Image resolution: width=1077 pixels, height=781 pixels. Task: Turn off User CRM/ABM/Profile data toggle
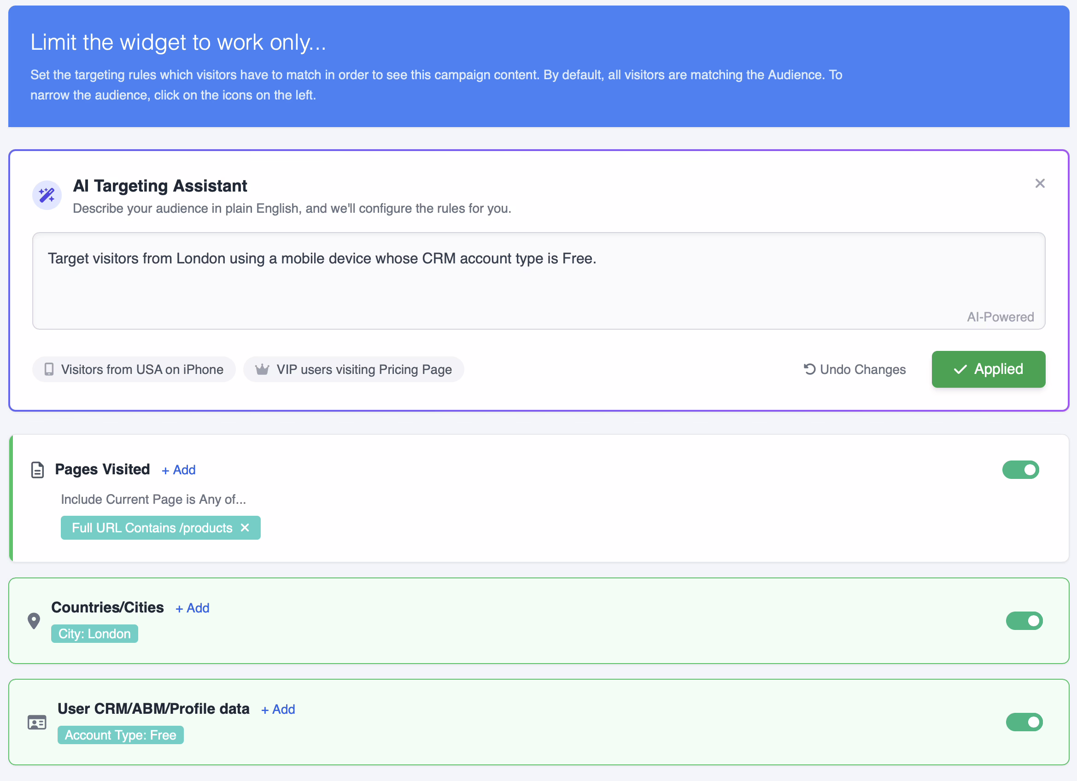pyautogui.click(x=1024, y=722)
